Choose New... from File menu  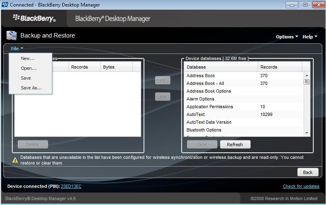(30, 58)
